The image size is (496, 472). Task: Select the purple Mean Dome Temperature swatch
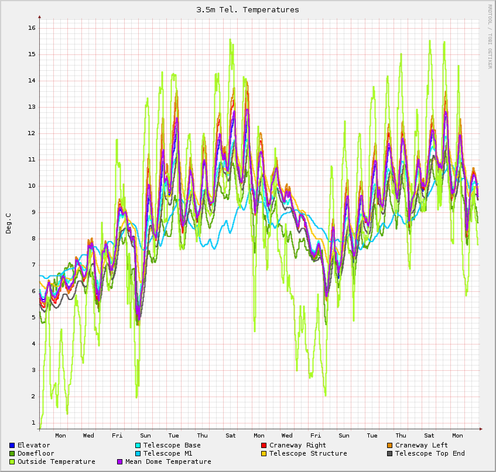coord(120,461)
